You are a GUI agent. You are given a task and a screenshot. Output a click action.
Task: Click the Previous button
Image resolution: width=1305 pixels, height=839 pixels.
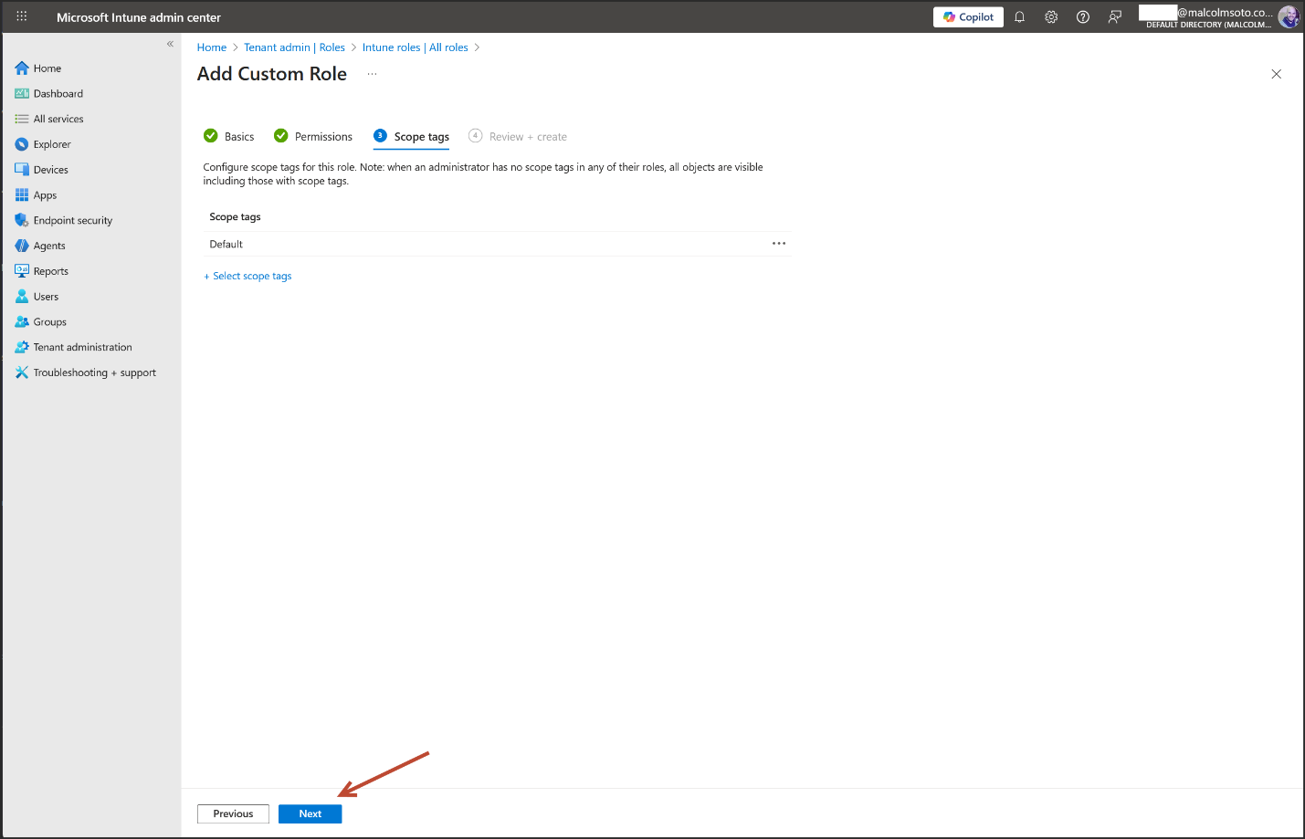(x=233, y=813)
